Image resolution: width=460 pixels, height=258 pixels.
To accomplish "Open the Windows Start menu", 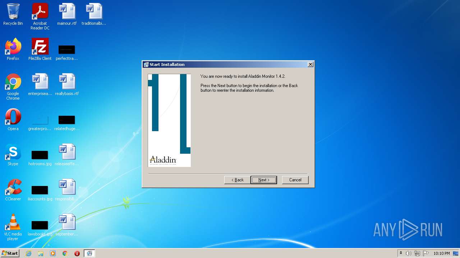I will tap(10, 253).
